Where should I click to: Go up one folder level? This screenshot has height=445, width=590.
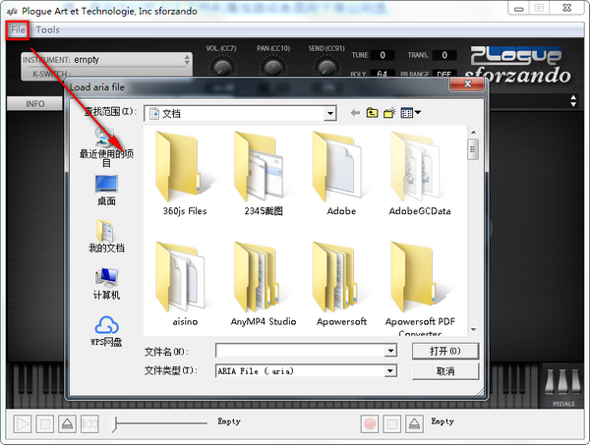coord(372,113)
